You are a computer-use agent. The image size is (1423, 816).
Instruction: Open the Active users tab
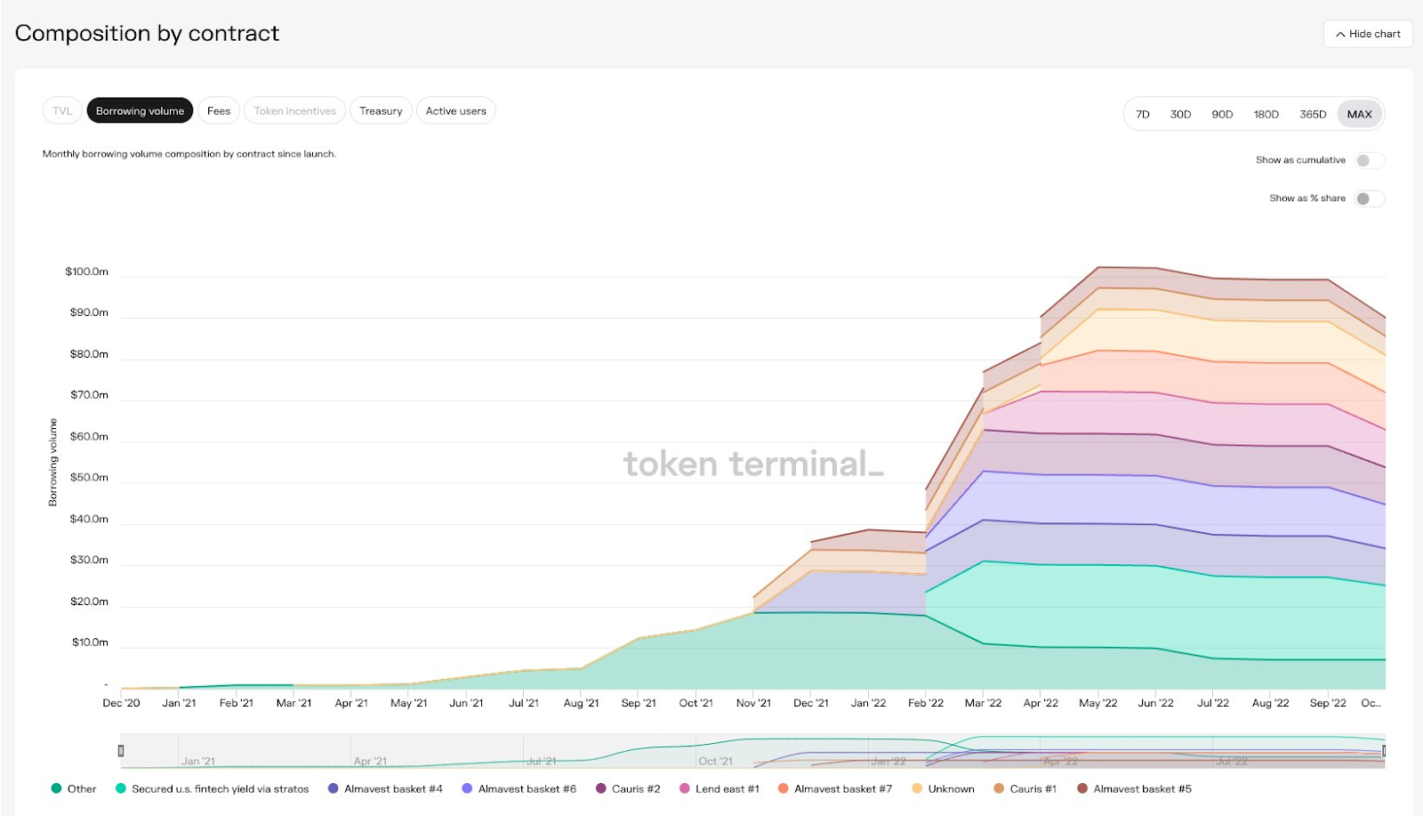click(455, 111)
